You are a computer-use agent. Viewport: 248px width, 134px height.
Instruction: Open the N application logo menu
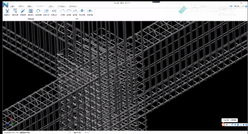coord(6,5)
